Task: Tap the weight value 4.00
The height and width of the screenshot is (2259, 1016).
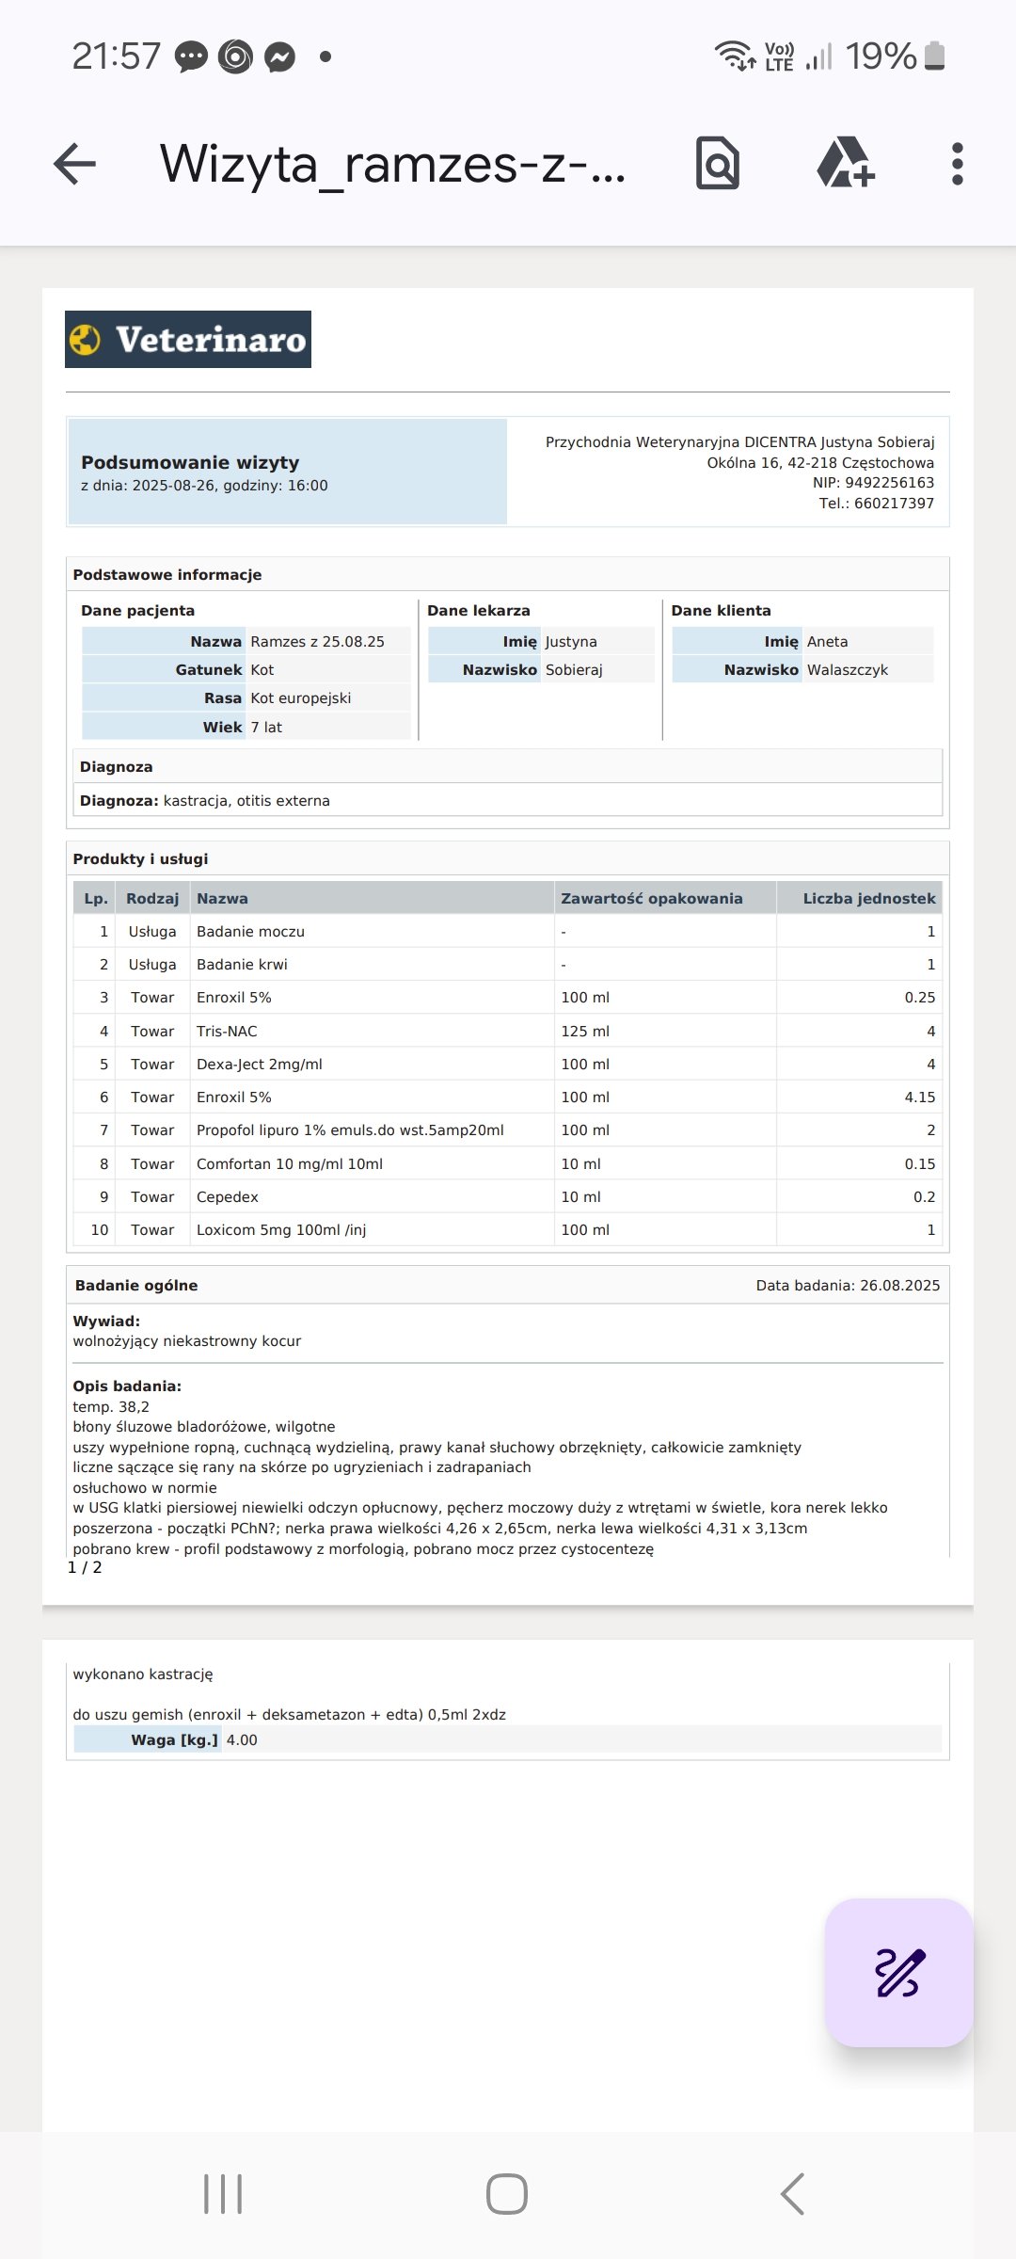Action: click(x=242, y=1740)
